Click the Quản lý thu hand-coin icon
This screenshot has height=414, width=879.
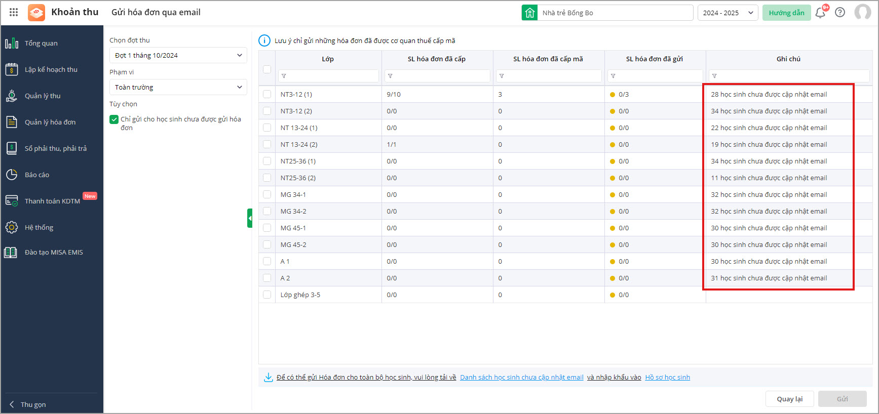click(11, 96)
